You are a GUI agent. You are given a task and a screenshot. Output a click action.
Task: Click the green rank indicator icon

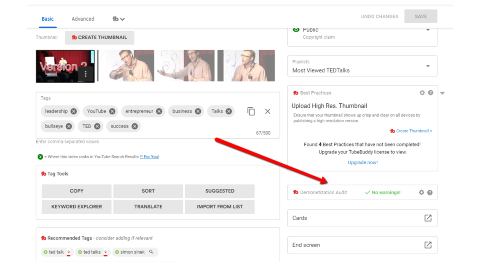(x=40, y=157)
